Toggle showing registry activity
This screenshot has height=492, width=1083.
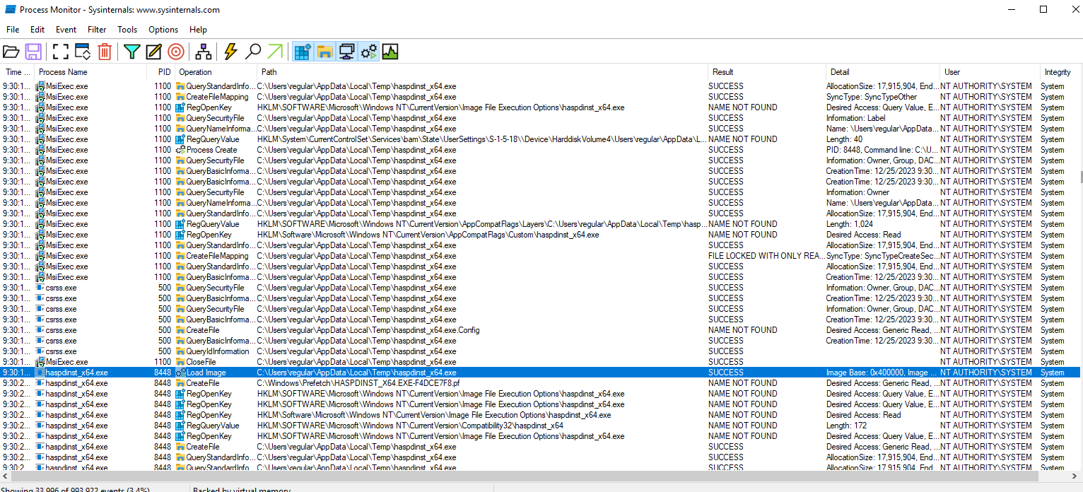(x=303, y=52)
